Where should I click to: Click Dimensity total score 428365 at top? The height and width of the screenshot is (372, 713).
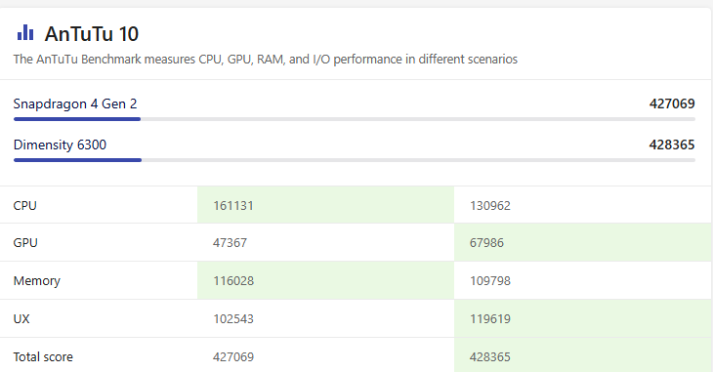672,145
